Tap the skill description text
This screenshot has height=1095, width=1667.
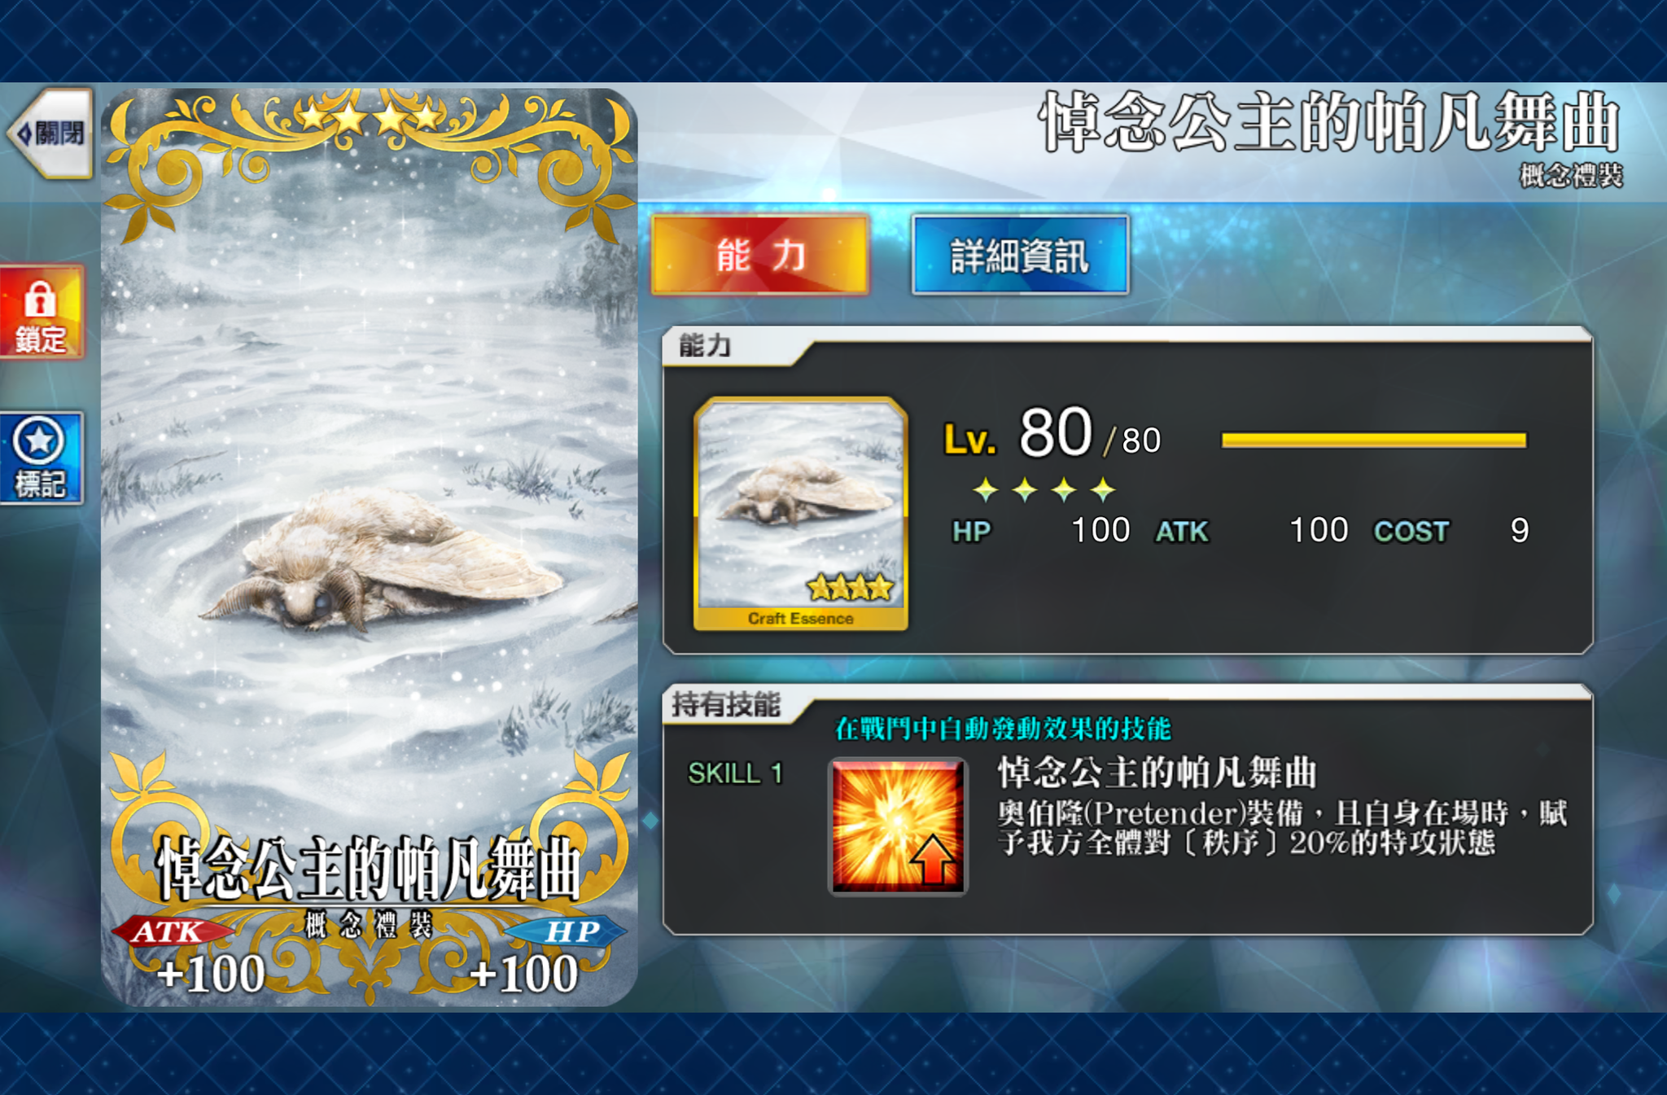point(1282,827)
